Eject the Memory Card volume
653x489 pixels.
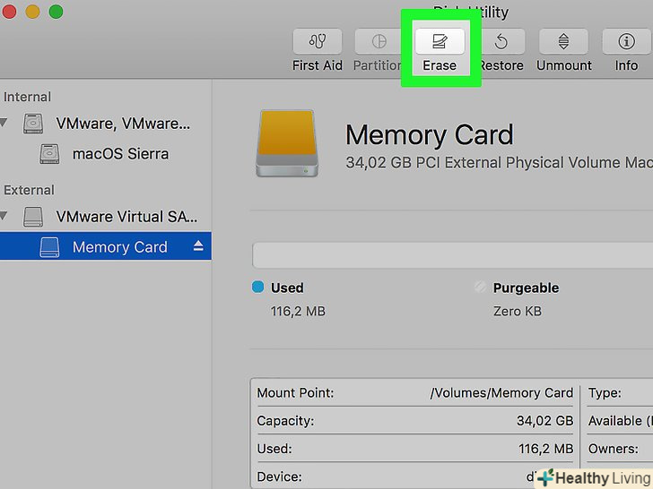[198, 247]
